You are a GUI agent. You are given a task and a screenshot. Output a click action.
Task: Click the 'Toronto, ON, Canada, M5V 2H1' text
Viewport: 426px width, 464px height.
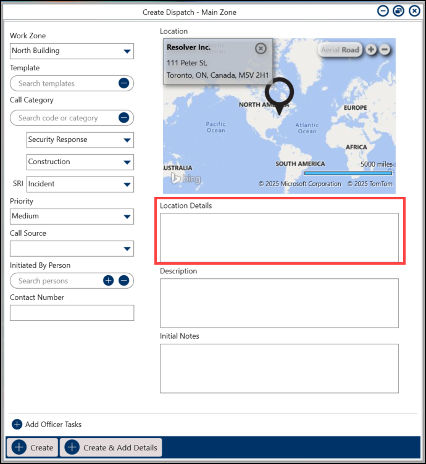(217, 75)
